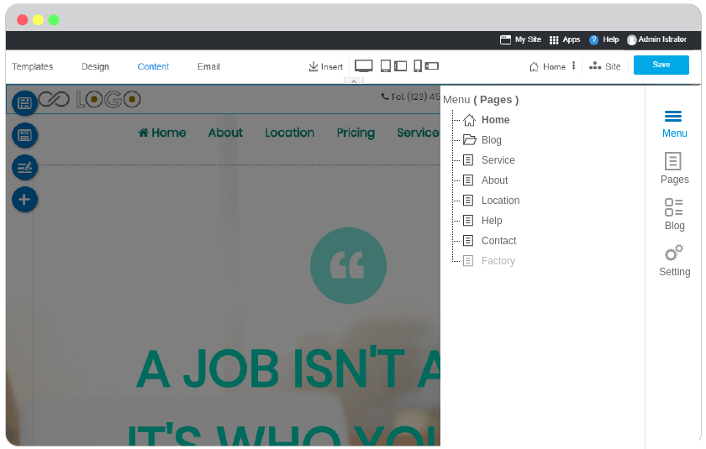Open the My Site window icon
This screenshot has width=706, height=449.
click(505, 39)
